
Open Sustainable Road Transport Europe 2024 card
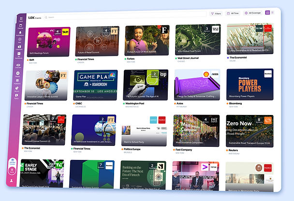click(x=250, y=131)
